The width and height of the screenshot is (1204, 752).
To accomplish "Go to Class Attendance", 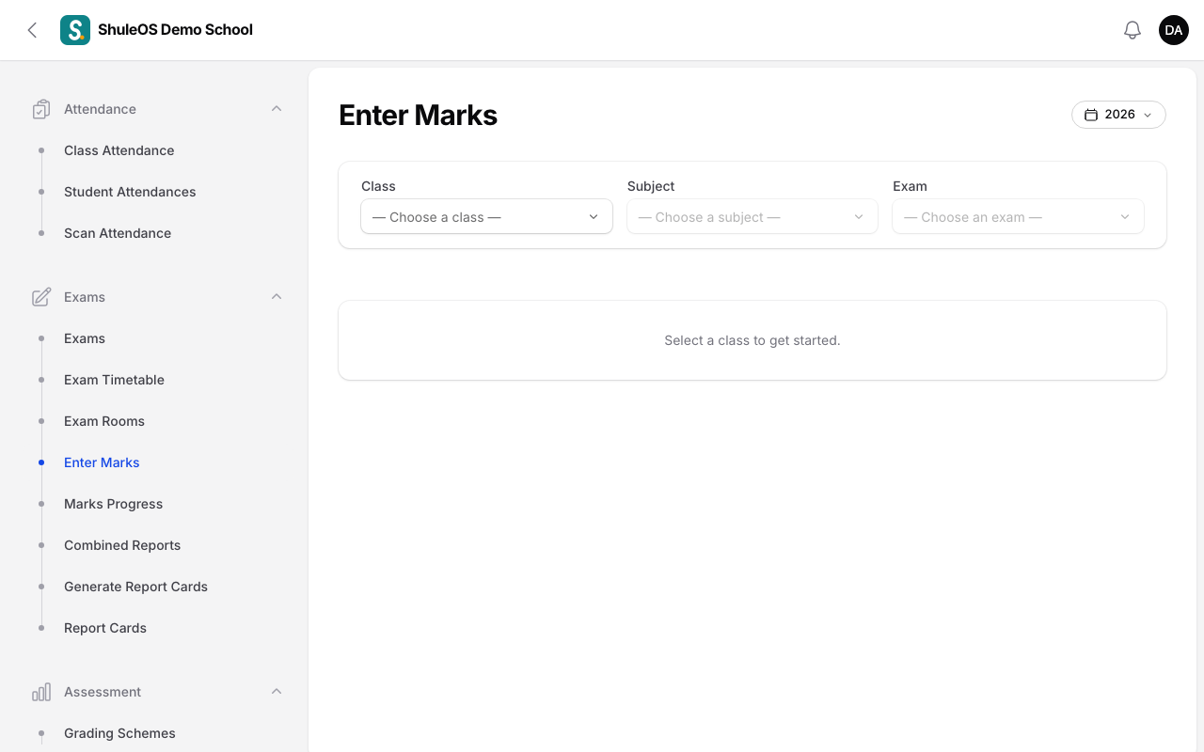I will (x=119, y=150).
